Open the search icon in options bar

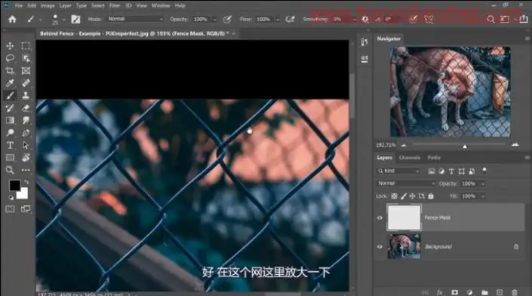click(490, 20)
